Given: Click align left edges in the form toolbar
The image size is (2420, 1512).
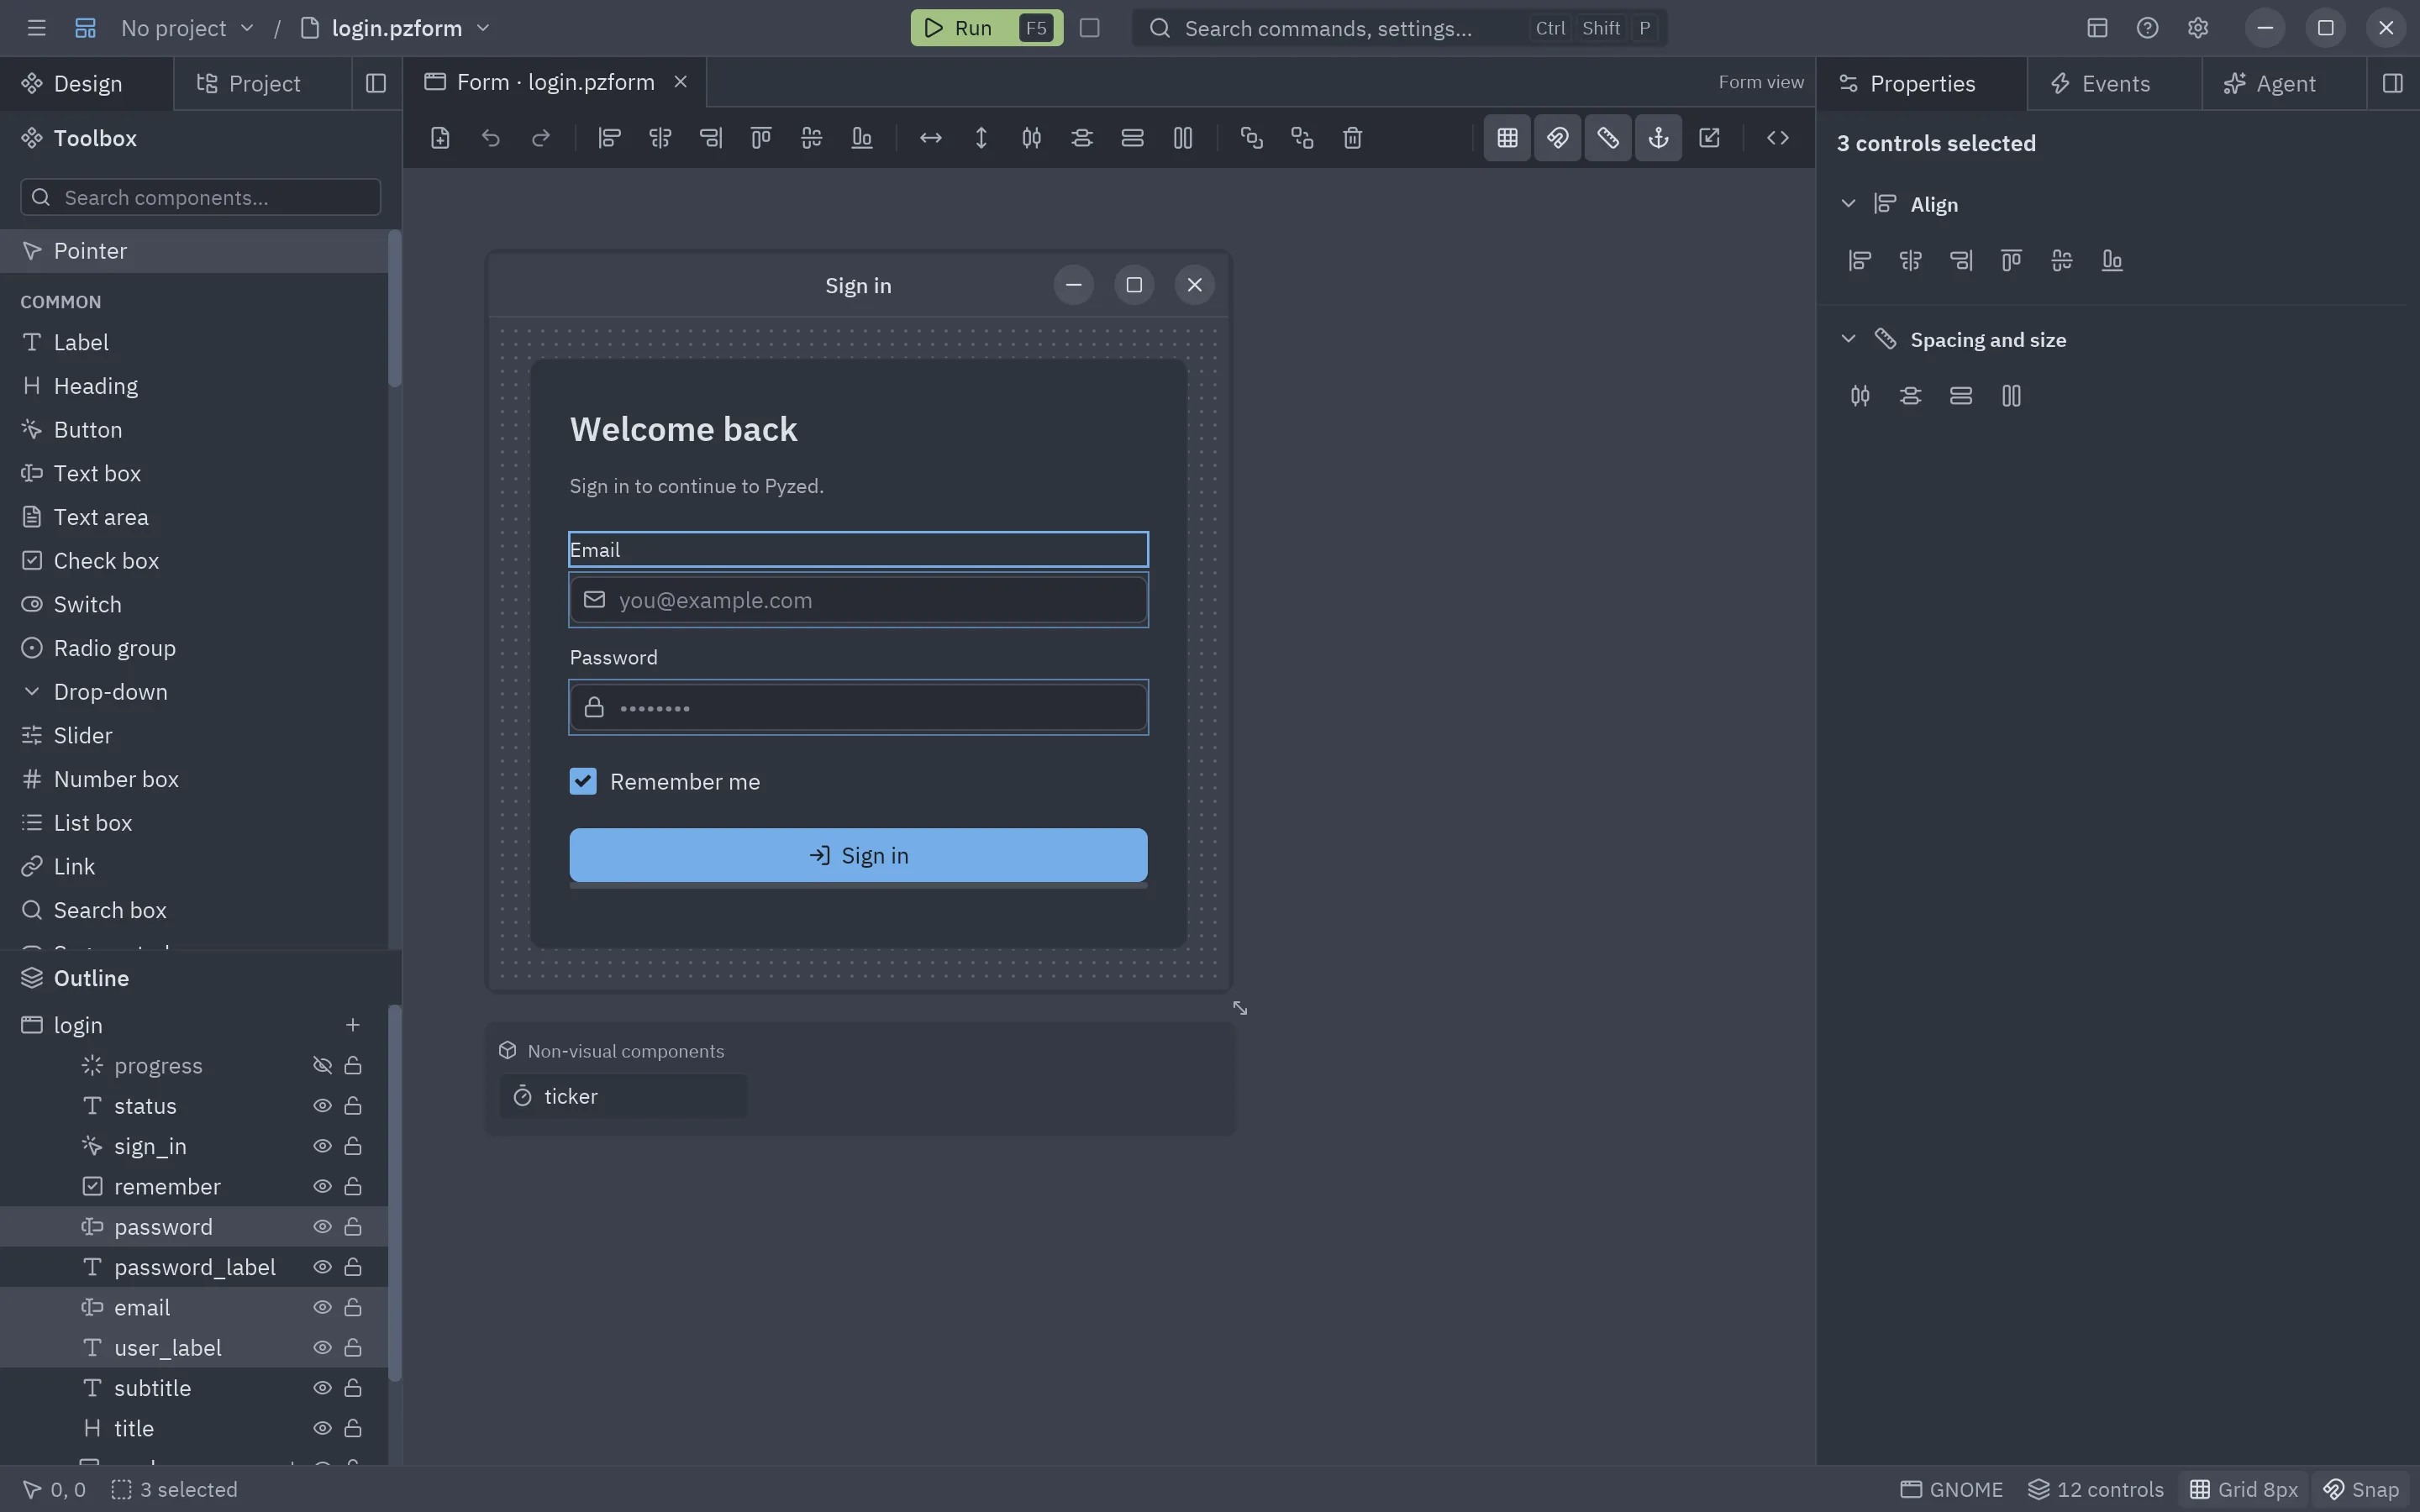Looking at the screenshot, I should click(609, 138).
